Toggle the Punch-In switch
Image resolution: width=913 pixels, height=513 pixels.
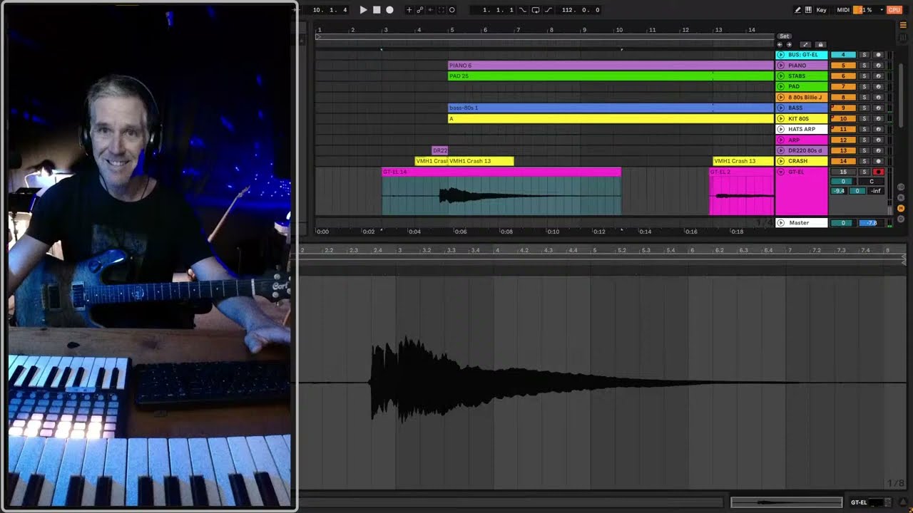point(523,10)
